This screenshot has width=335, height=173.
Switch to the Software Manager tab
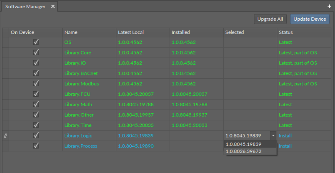click(x=25, y=7)
